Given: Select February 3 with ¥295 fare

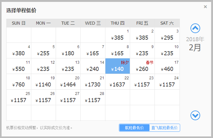Looking at the screenshot, I should [x=167, y=35].
